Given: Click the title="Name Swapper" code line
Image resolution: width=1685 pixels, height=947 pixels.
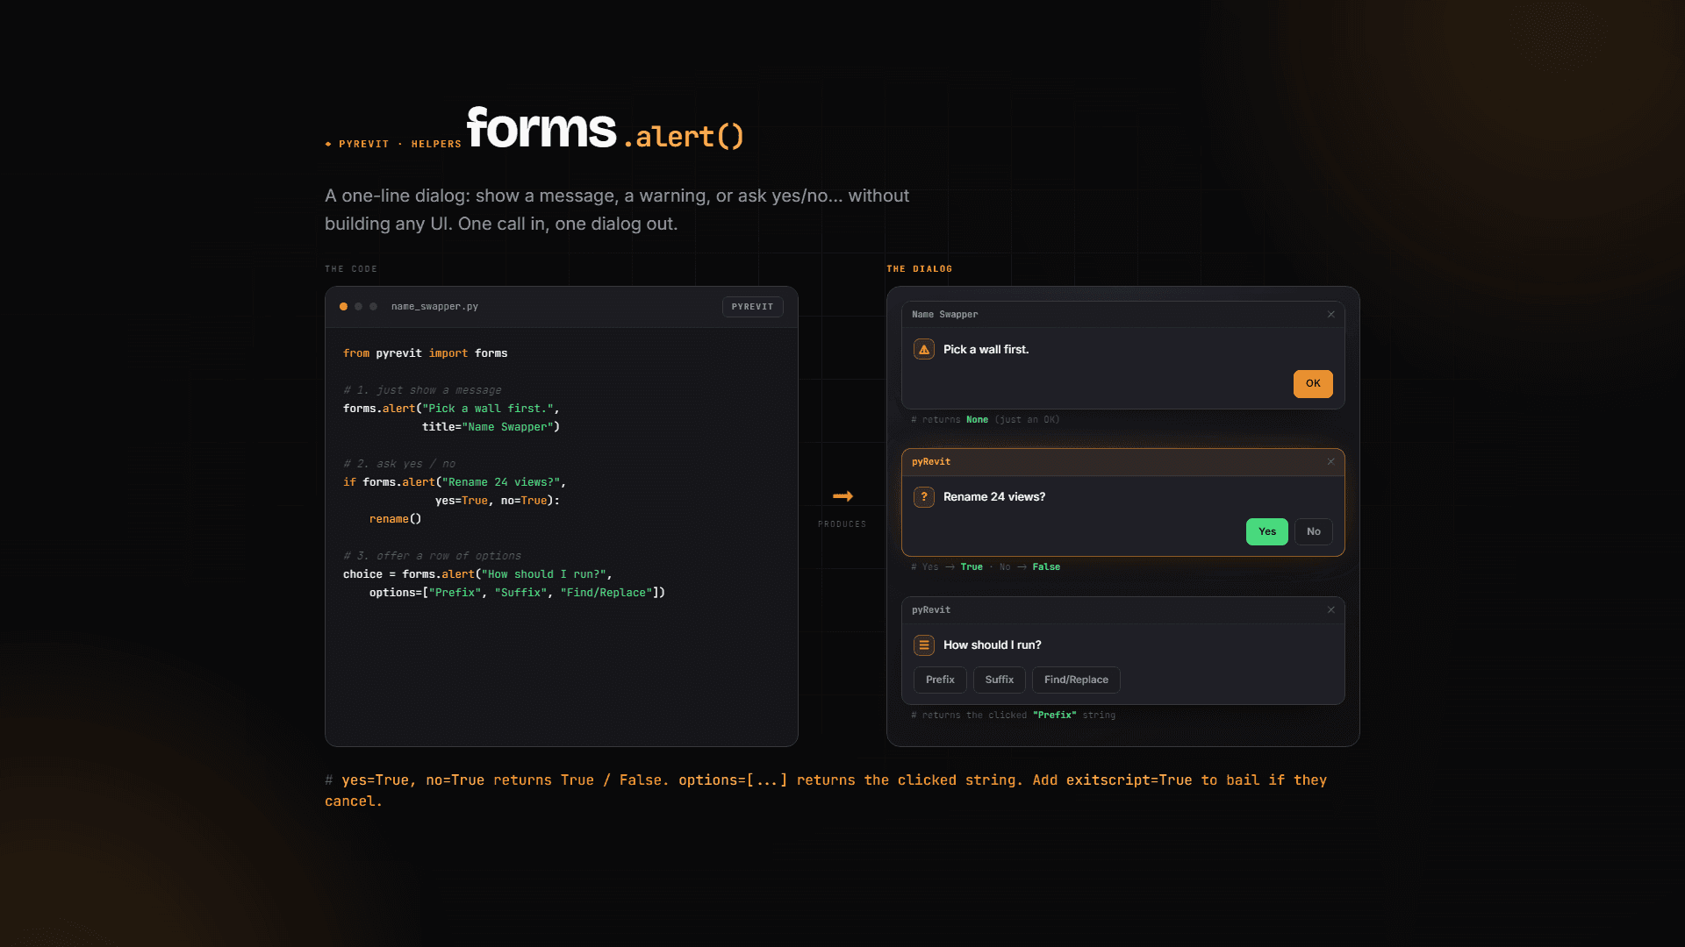Looking at the screenshot, I should pyautogui.click(x=491, y=427).
